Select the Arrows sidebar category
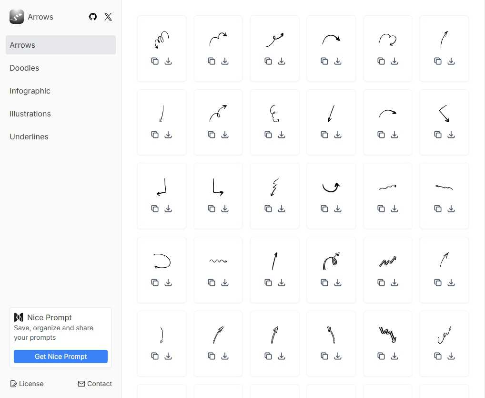This screenshot has height=398, width=485. [61, 45]
